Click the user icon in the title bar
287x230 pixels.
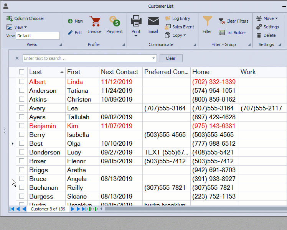pyautogui.click(x=6, y=6)
